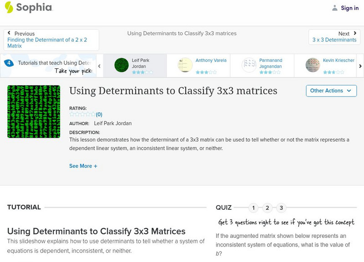Go to quiz question 3

(x=281, y=208)
